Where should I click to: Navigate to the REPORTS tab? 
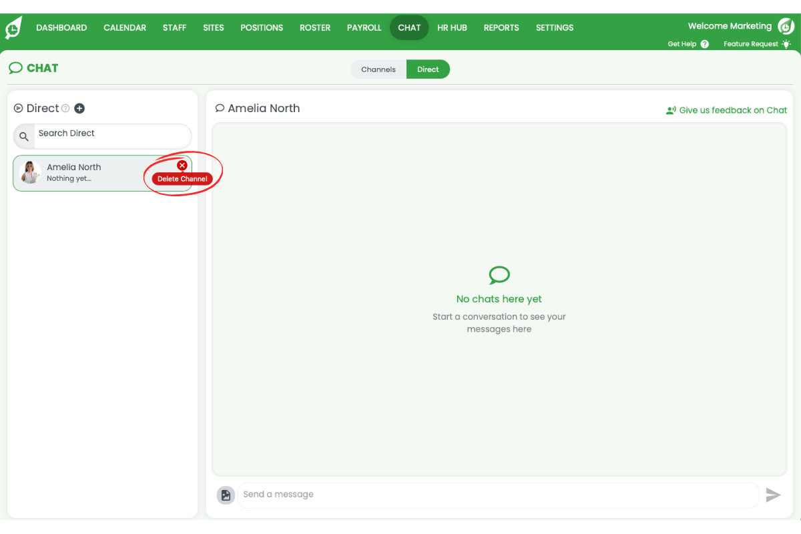tap(501, 27)
